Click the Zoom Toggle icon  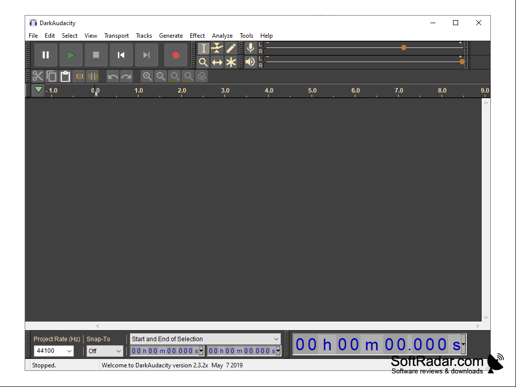pyautogui.click(x=202, y=76)
